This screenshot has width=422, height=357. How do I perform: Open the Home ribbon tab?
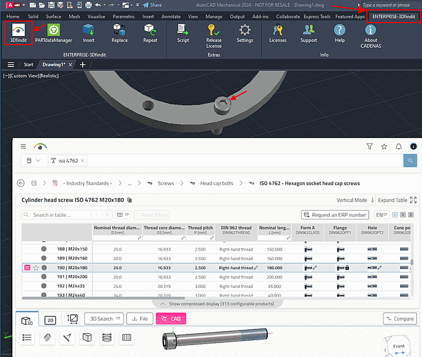pyautogui.click(x=13, y=16)
